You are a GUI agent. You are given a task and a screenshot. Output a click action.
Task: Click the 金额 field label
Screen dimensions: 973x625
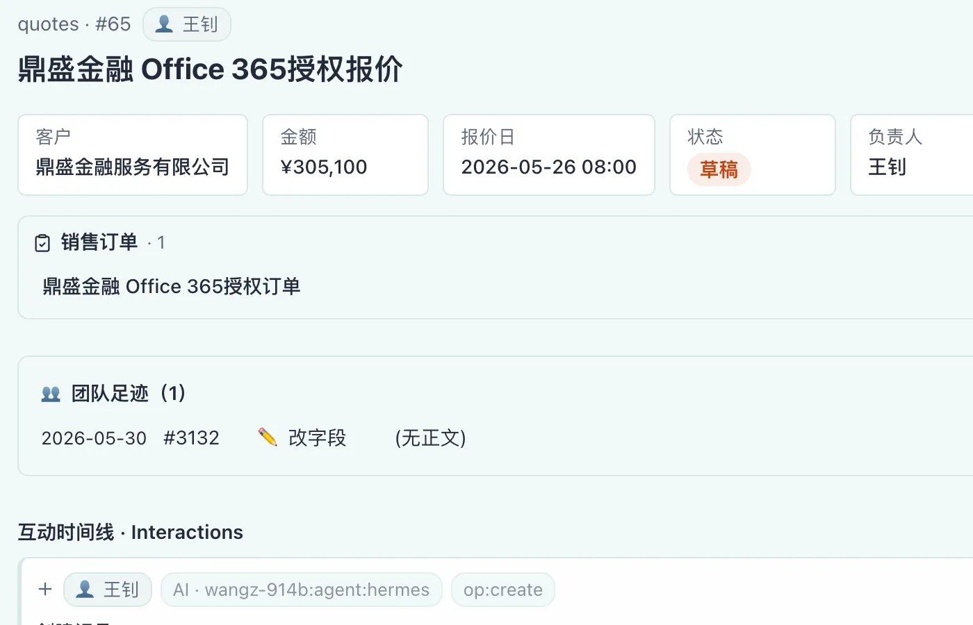(x=298, y=137)
